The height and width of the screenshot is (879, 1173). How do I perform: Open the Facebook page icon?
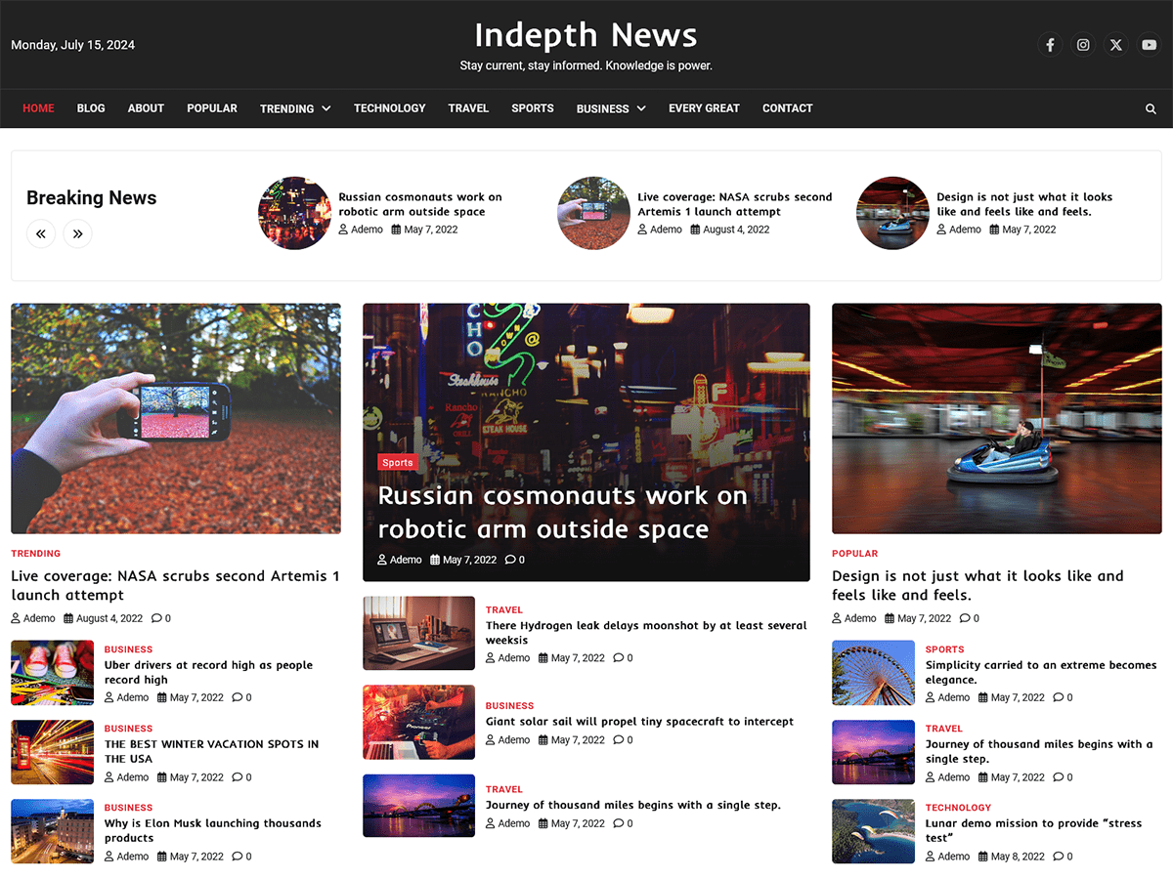tap(1050, 44)
